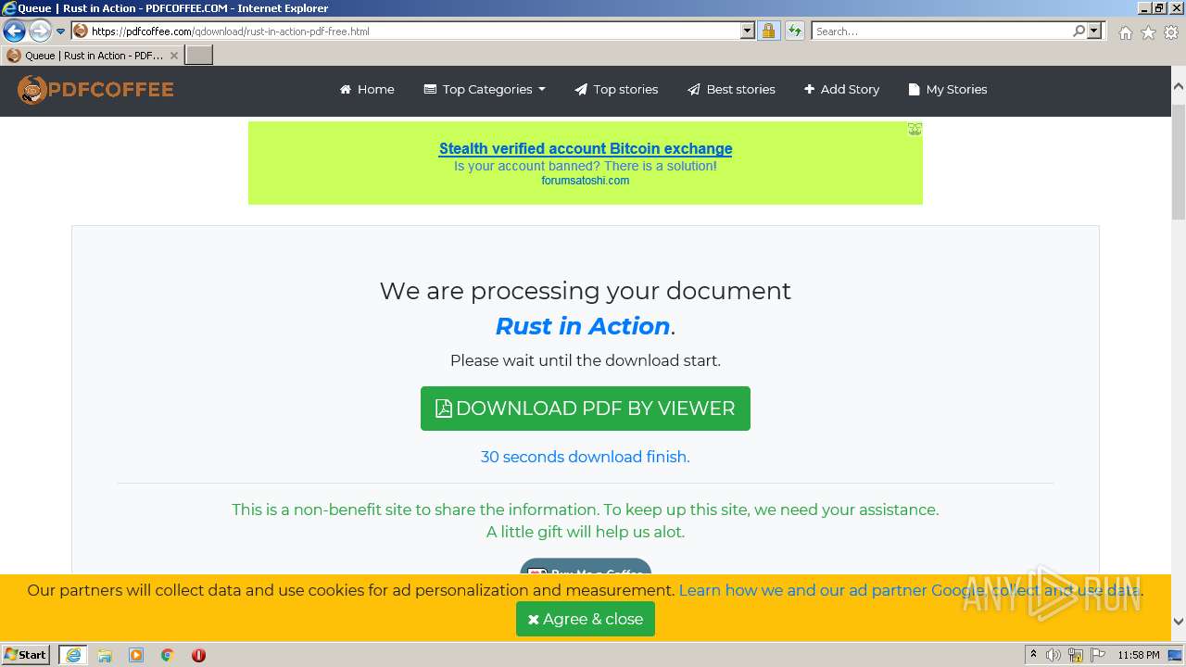Click the refresh page icon
The image size is (1186, 667).
point(794,31)
